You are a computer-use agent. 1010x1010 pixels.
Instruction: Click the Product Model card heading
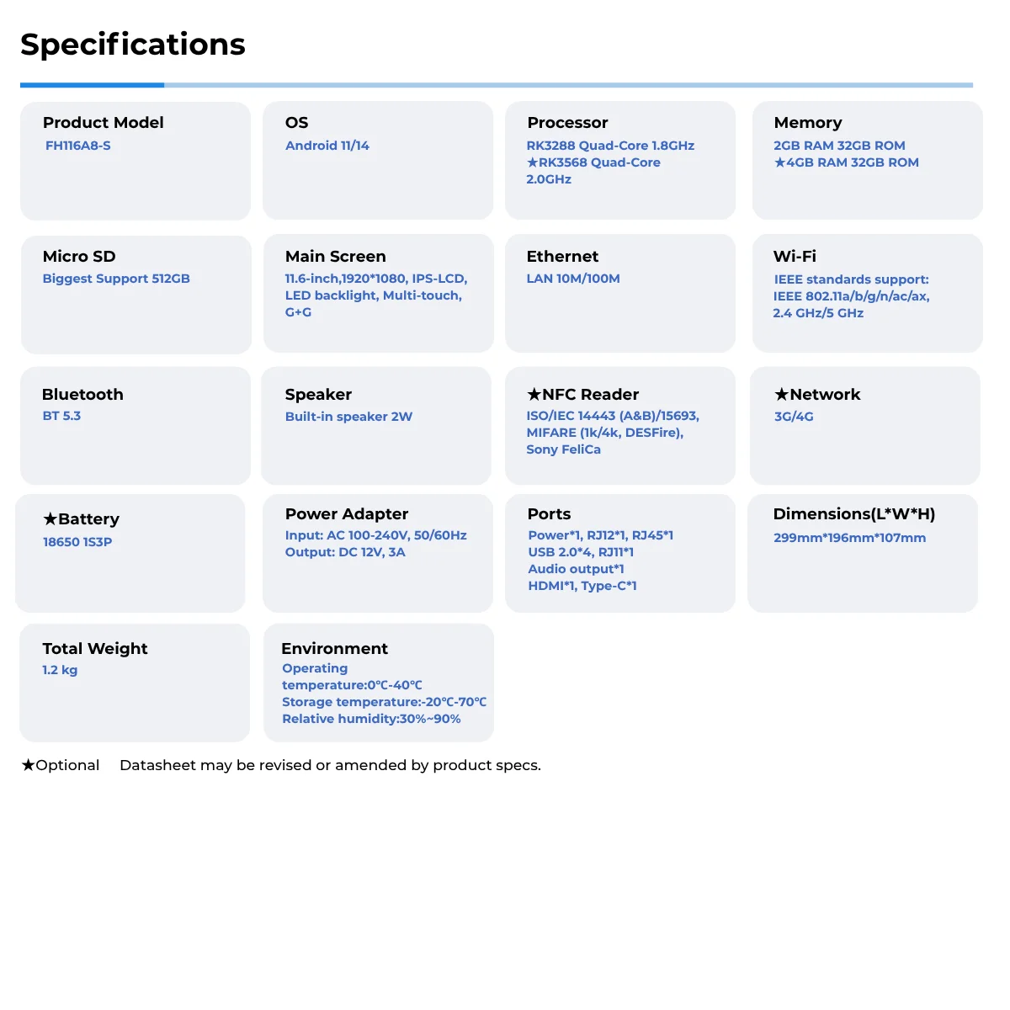[x=103, y=123]
